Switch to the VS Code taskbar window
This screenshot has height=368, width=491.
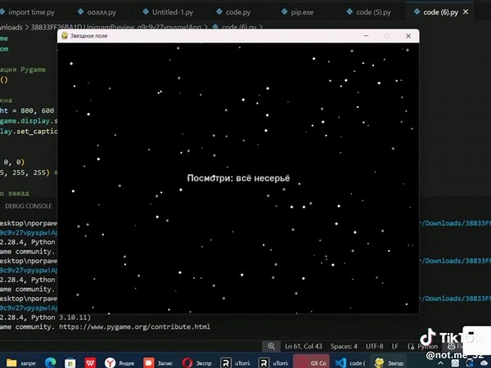click(x=349, y=363)
